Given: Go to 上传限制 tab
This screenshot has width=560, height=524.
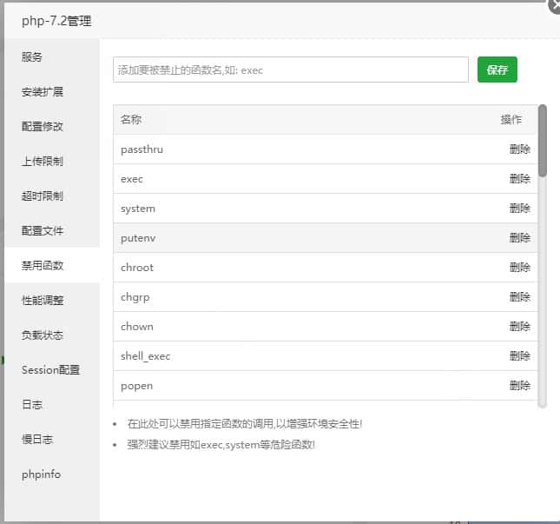Looking at the screenshot, I should click(43, 162).
